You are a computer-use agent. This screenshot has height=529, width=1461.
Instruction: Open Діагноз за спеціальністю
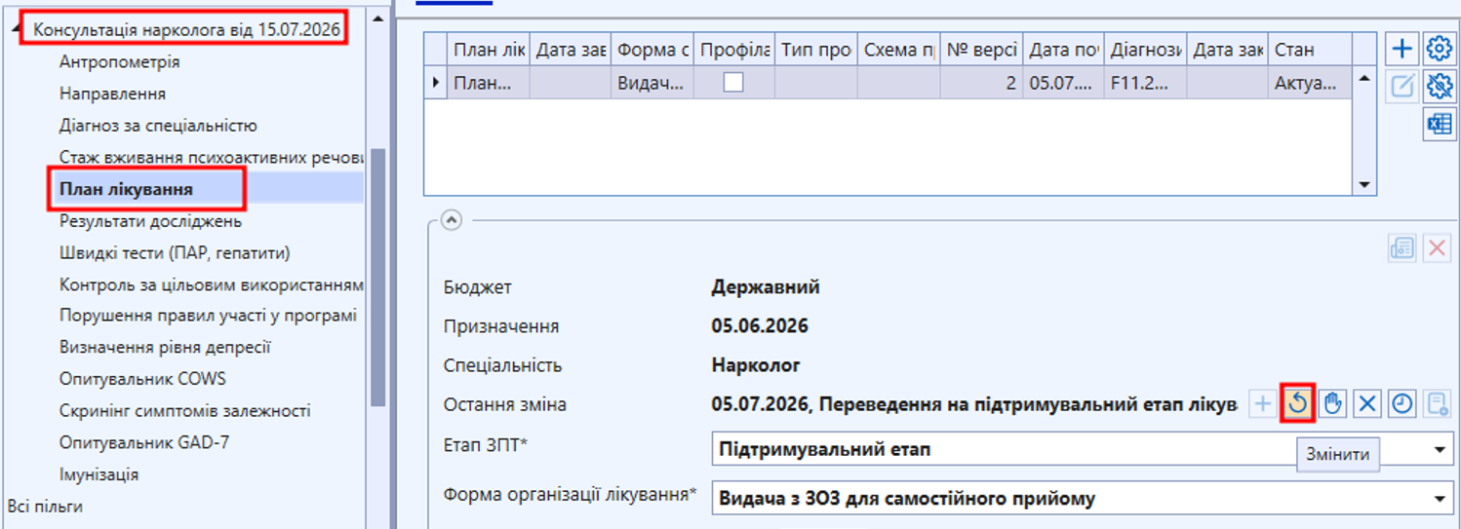pos(158,126)
